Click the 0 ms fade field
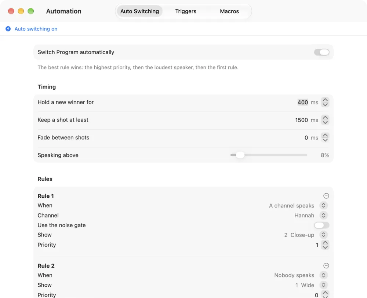The height and width of the screenshot is (298, 367). pyautogui.click(x=306, y=138)
